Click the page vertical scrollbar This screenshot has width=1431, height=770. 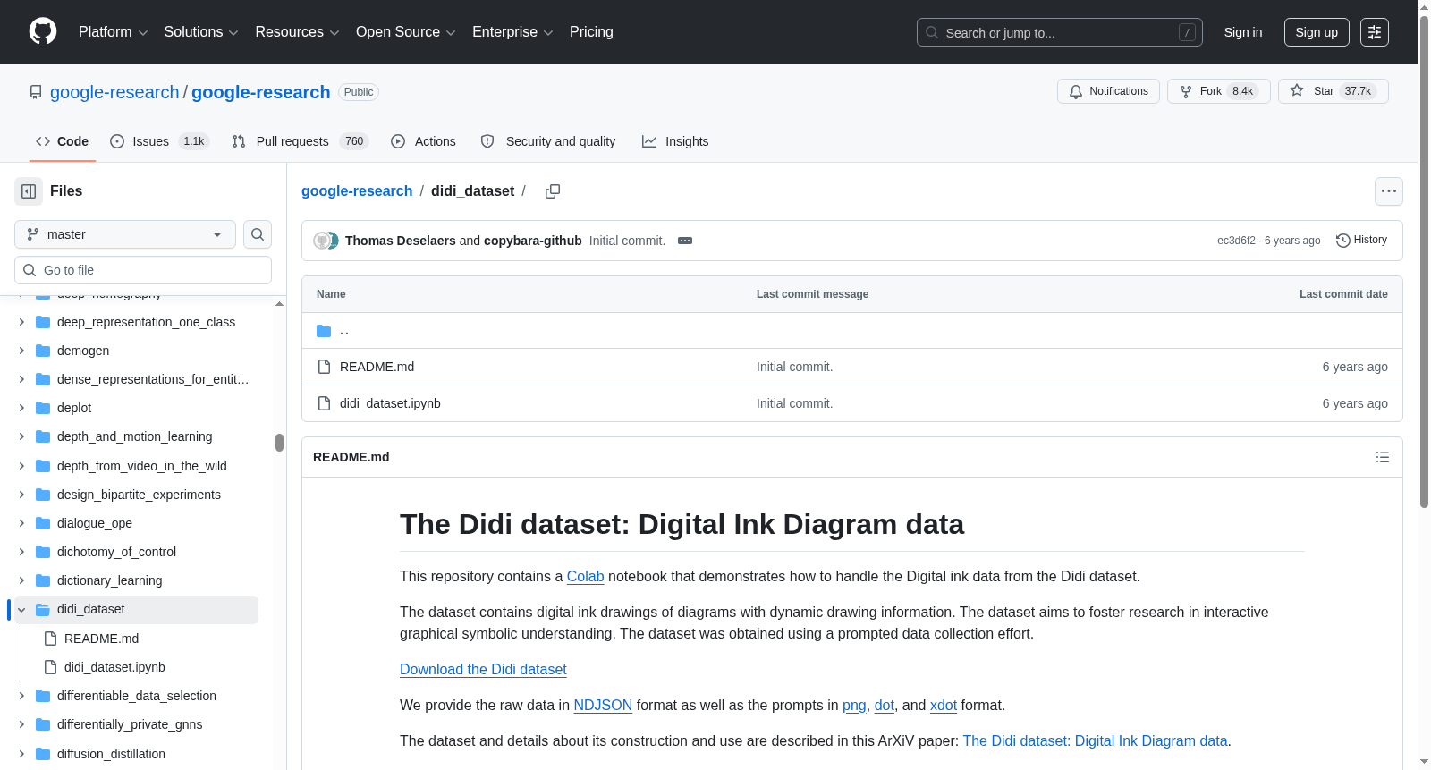click(x=1425, y=262)
